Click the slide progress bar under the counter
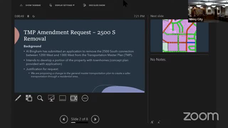Viewport: 228px width, 128px height. click(x=79, y=122)
